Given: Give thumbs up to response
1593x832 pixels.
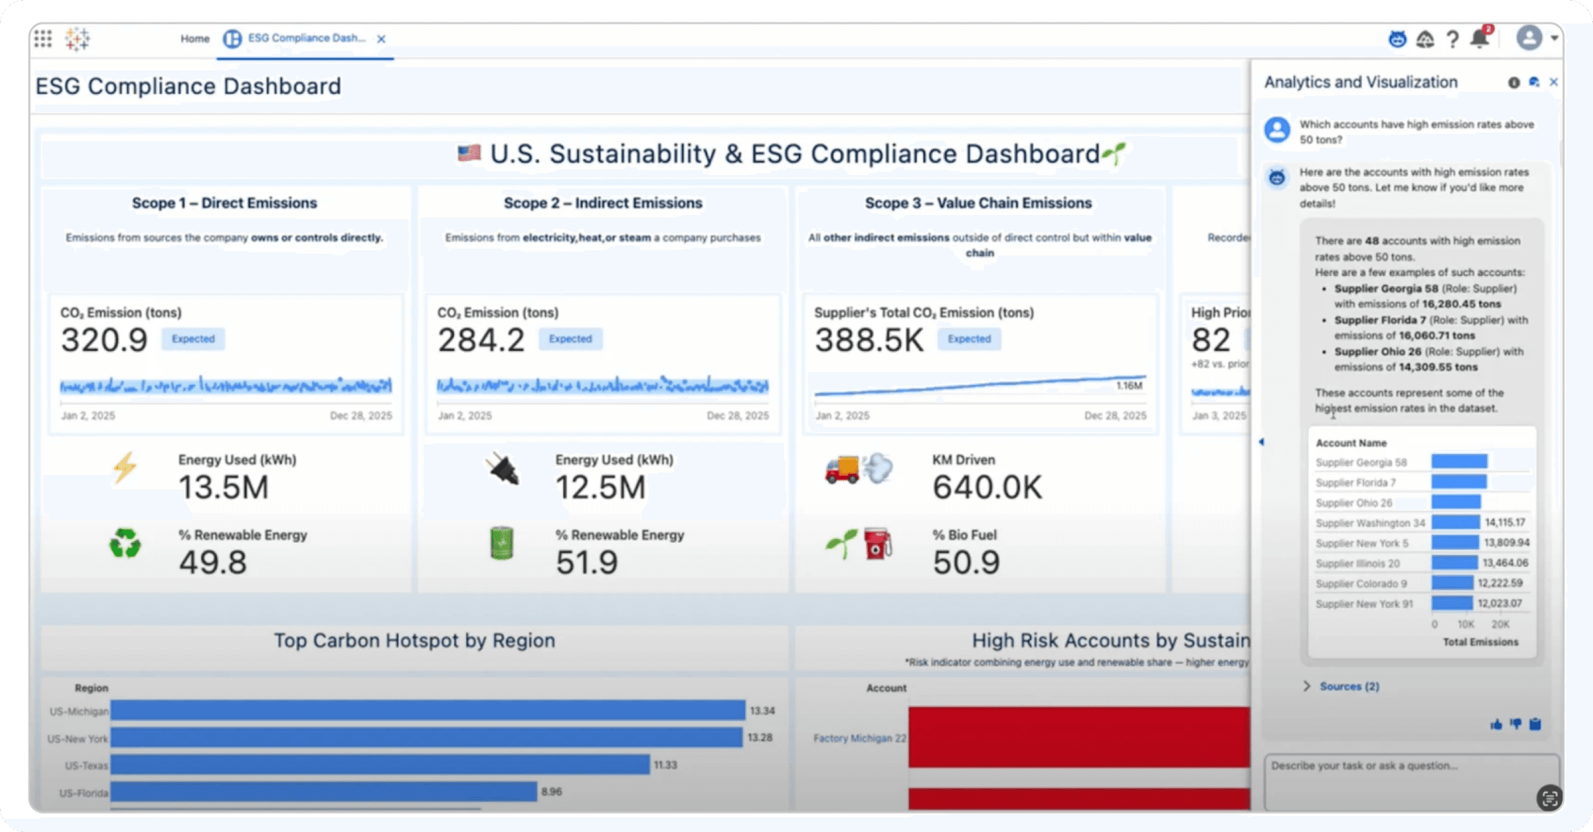Looking at the screenshot, I should tap(1496, 724).
